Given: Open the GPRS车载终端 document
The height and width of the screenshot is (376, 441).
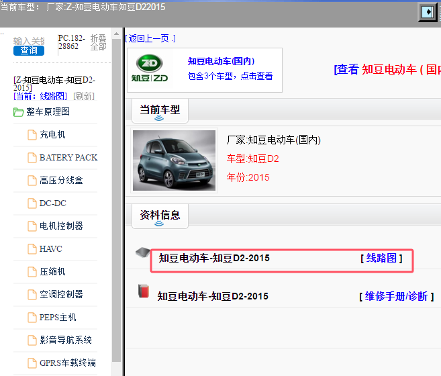Looking at the screenshot, I should tap(68, 363).
